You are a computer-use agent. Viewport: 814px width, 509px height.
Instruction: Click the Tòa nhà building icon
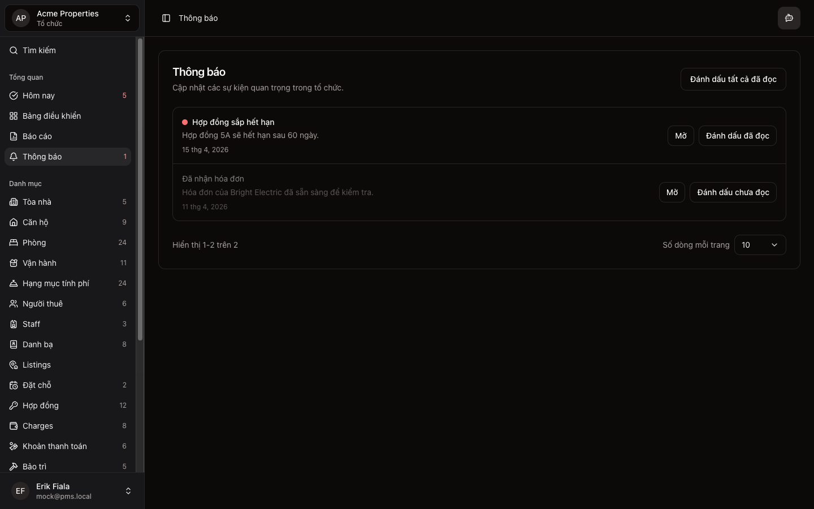pos(14,202)
